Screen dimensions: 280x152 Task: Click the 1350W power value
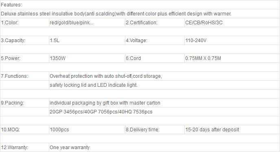tap(58, 58)
